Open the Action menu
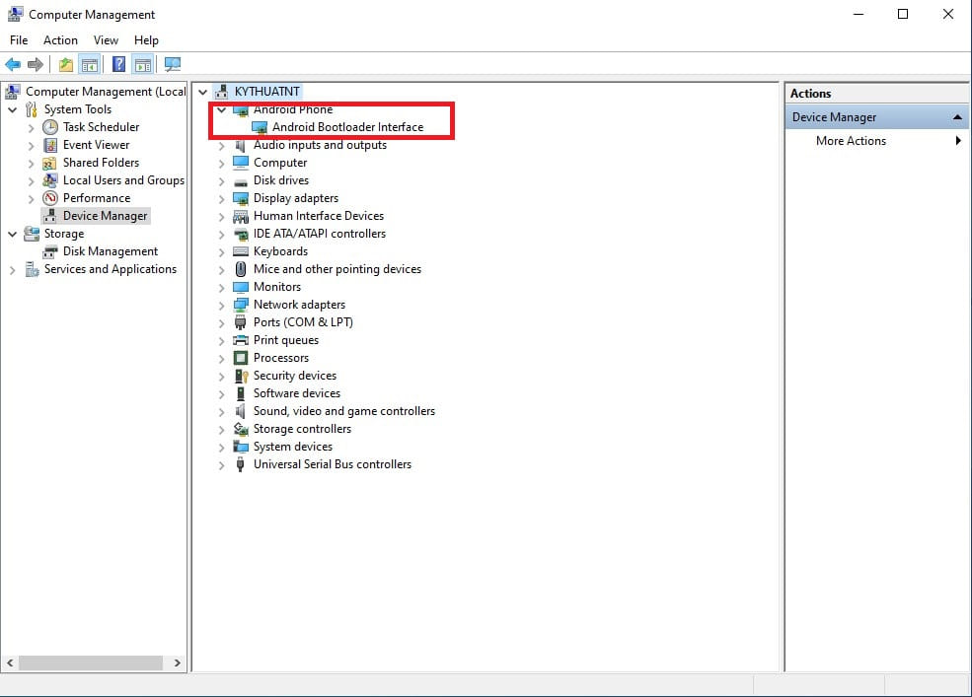972x697 pixels. (x=60, y=40)
